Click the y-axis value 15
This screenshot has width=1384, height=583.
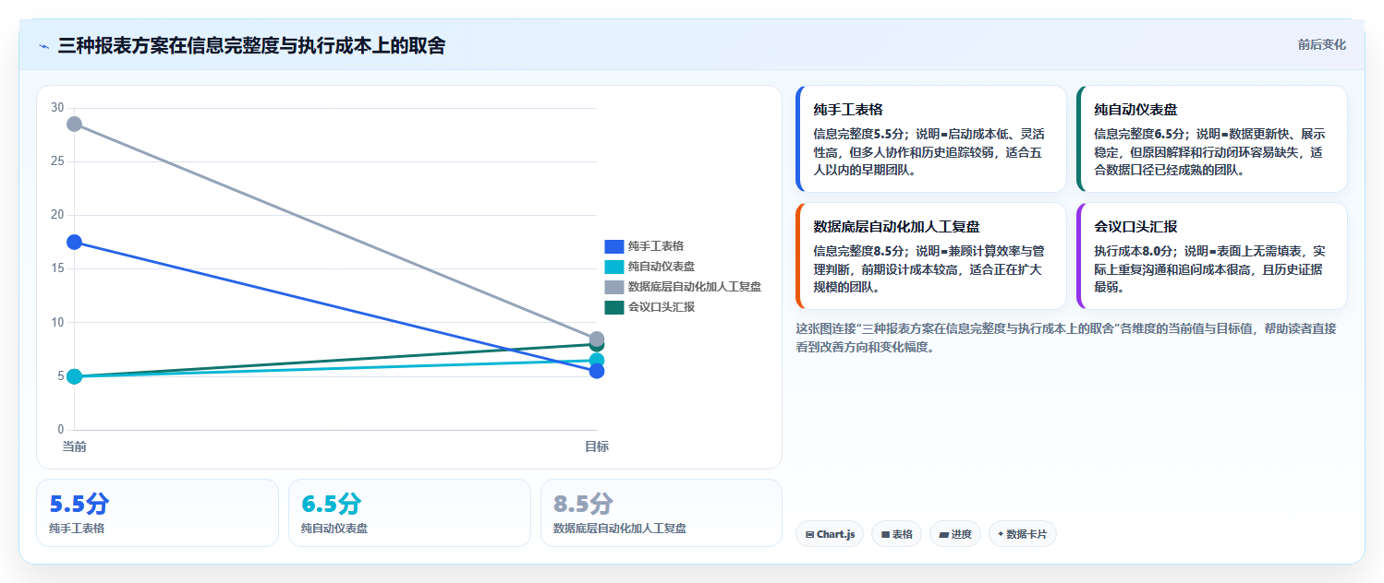click(57, 268)
